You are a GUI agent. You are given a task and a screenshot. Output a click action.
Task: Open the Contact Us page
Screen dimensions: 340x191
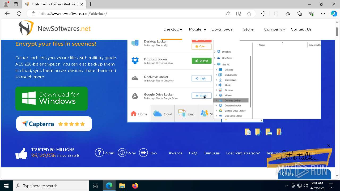301,29
